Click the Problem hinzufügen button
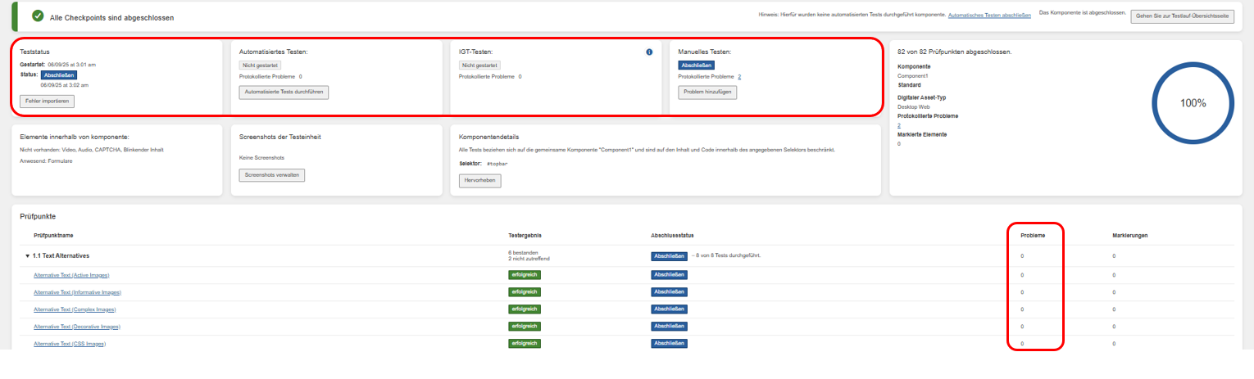 tap(707, 92)
